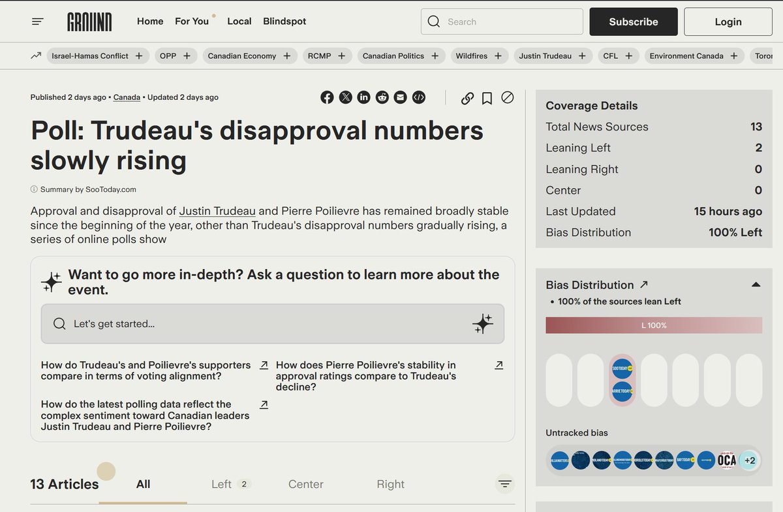The height and width of the screenshot is (512, 783).
Task: Share article on Facebook
Action: tap(327, 97)
